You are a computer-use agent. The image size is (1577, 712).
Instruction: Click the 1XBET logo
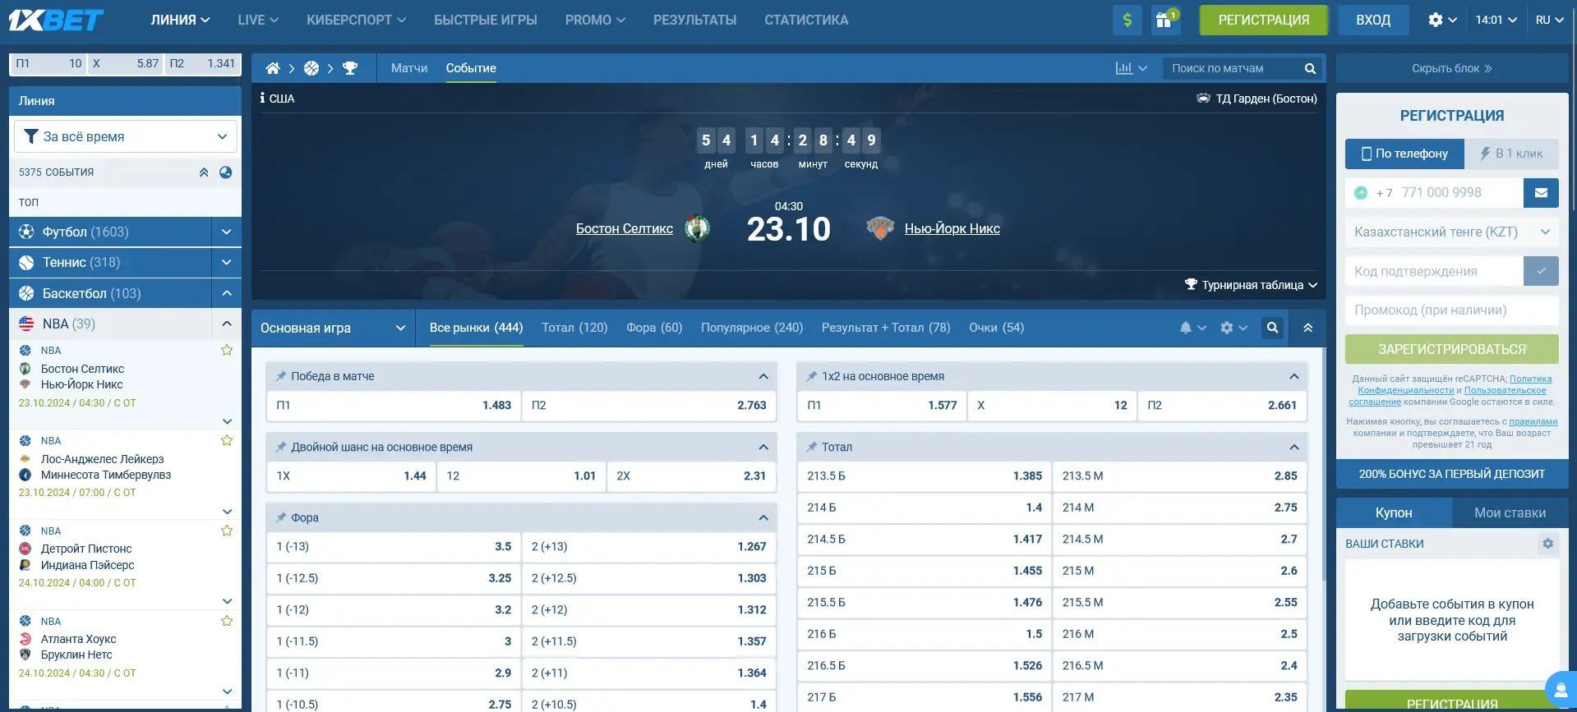coord(56,20)
